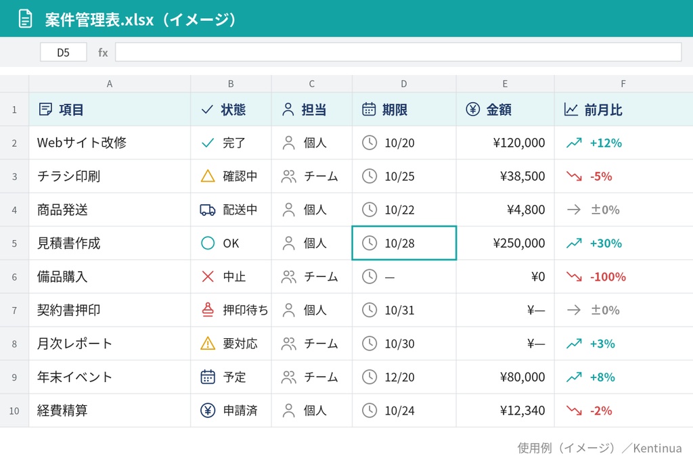Click the stamp icon next to 押印待ち
This screenshot has height=464, width=693.
[x=208, y=310]
